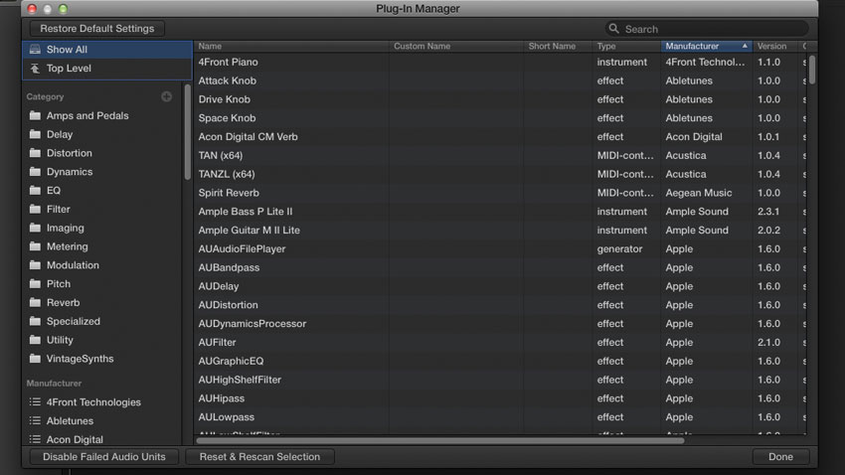The image size is (845, 475).
Task: Click the Delay folder icon
Action: point(35,134)
